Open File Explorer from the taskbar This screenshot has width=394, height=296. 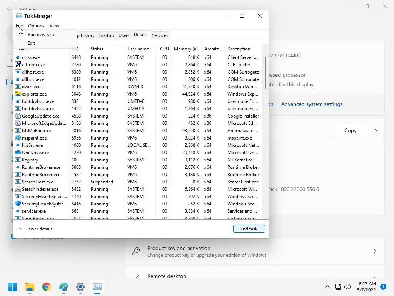(29, 287)
